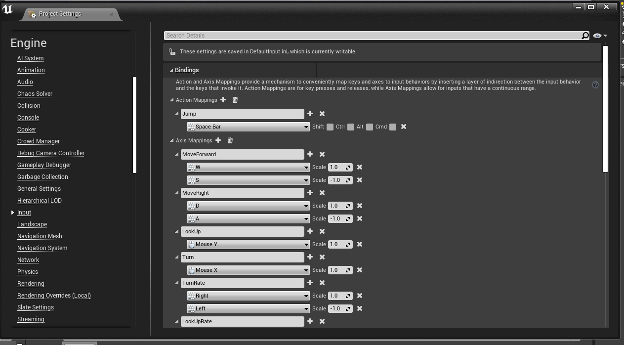Enable the Cmd modifier for the Jump action

[392, 127]
